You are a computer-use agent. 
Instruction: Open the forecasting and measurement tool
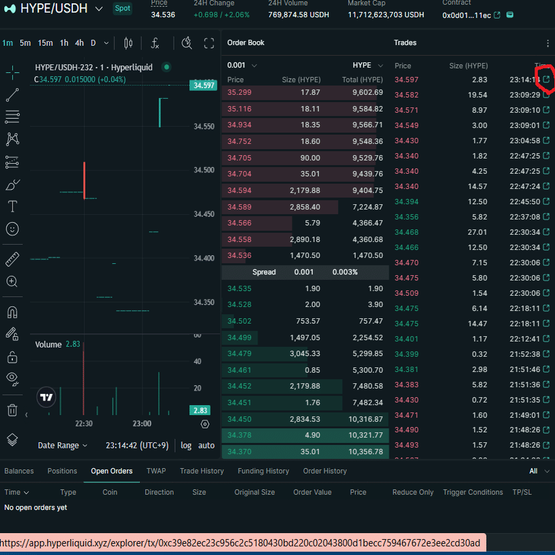coord(13,162)
